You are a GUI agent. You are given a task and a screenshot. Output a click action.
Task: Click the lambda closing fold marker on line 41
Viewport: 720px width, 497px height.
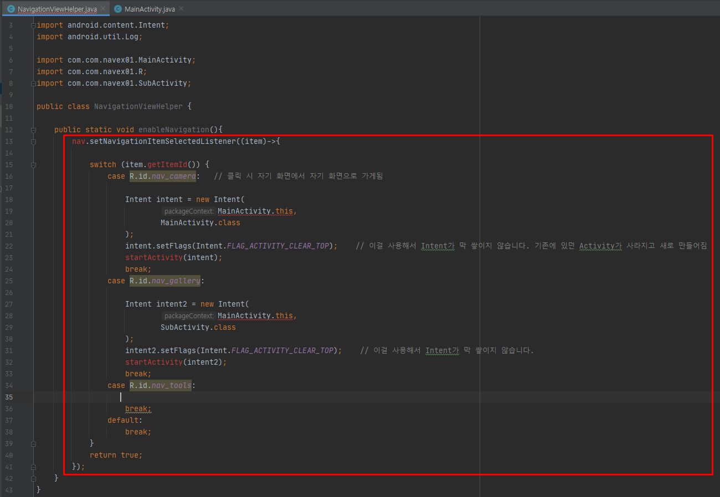pos(34,467)
